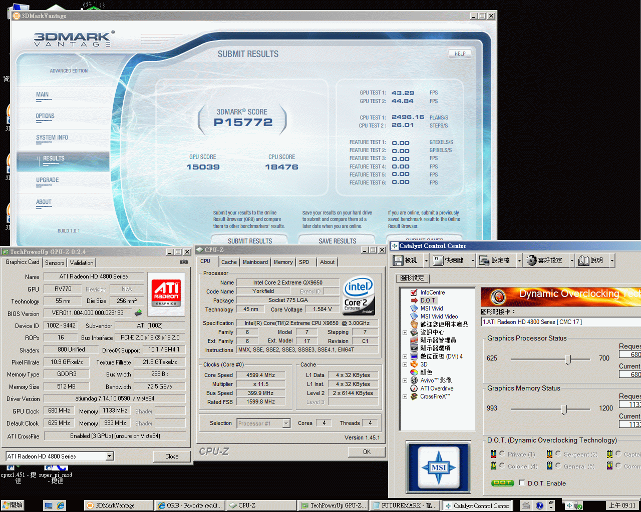Click the GPU-Z screenshot camera icon
This screenshot has width=641, height=512.
tap(184, 261)
